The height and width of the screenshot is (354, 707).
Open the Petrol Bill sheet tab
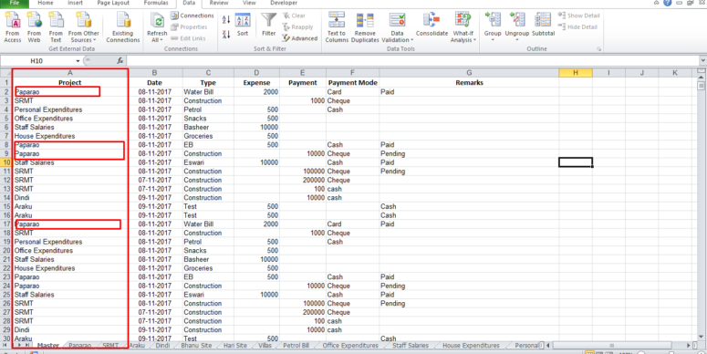point(296,346)
